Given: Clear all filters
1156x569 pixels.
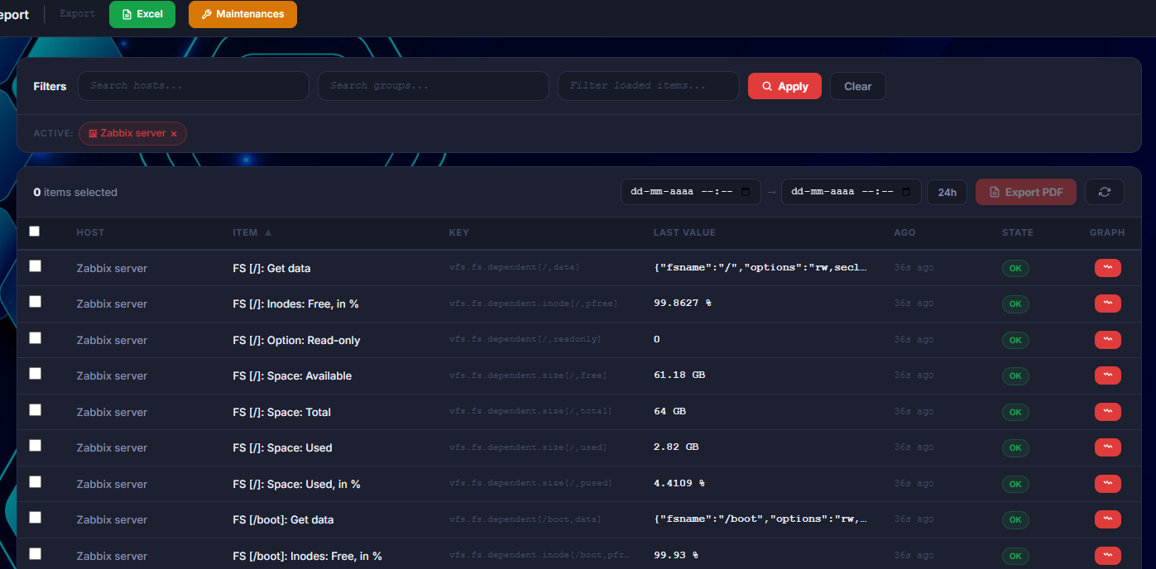Looking at the screenshot, I should [x=857, y=86].
